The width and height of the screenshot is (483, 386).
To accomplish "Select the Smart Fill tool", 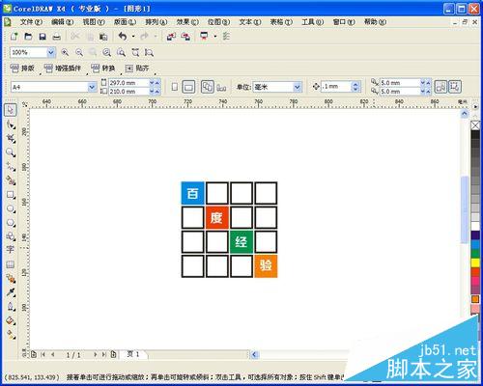I will [11, 180].
